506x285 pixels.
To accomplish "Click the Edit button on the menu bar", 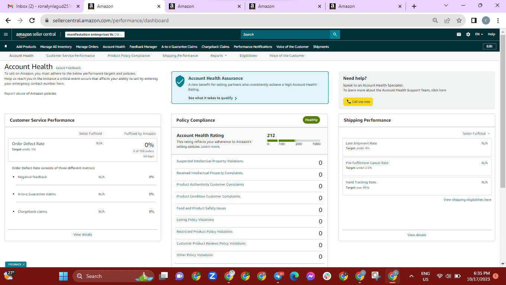I will (489, 46).
